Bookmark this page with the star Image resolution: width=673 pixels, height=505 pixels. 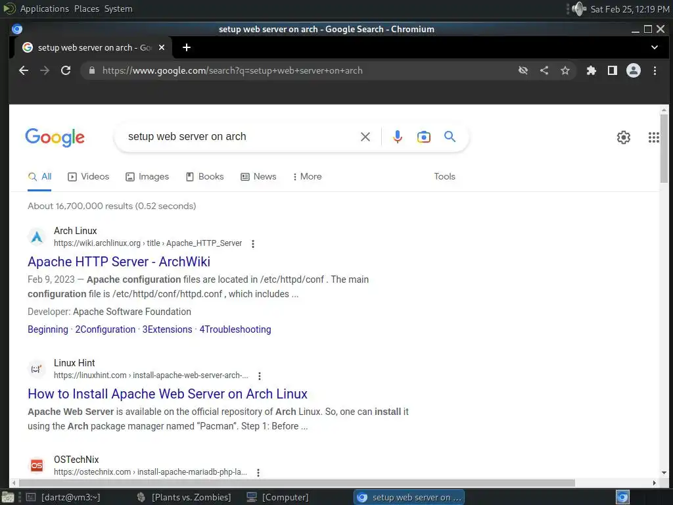tap(565, 70)
